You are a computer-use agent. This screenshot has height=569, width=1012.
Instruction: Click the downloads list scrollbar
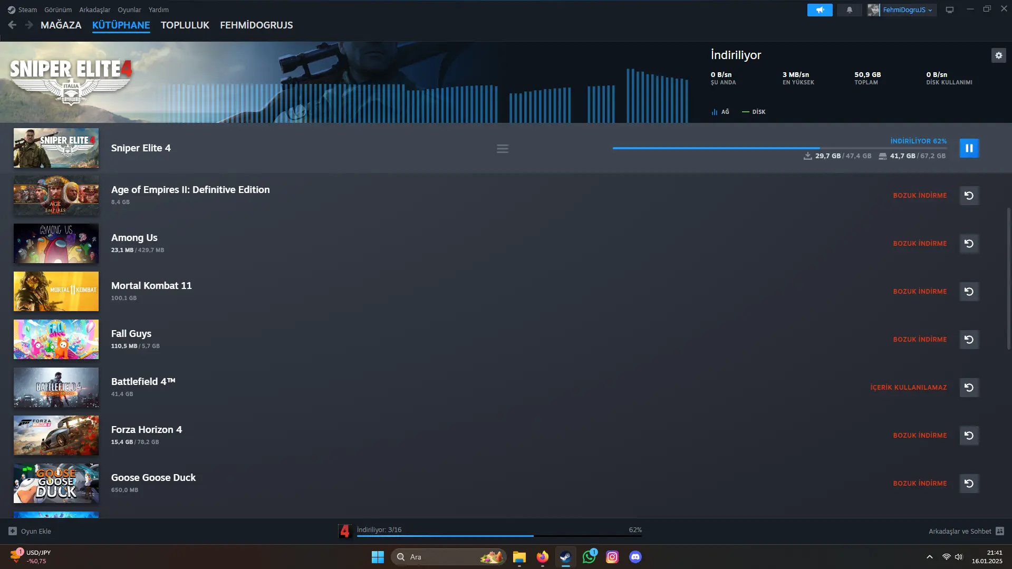point(1008,278)
